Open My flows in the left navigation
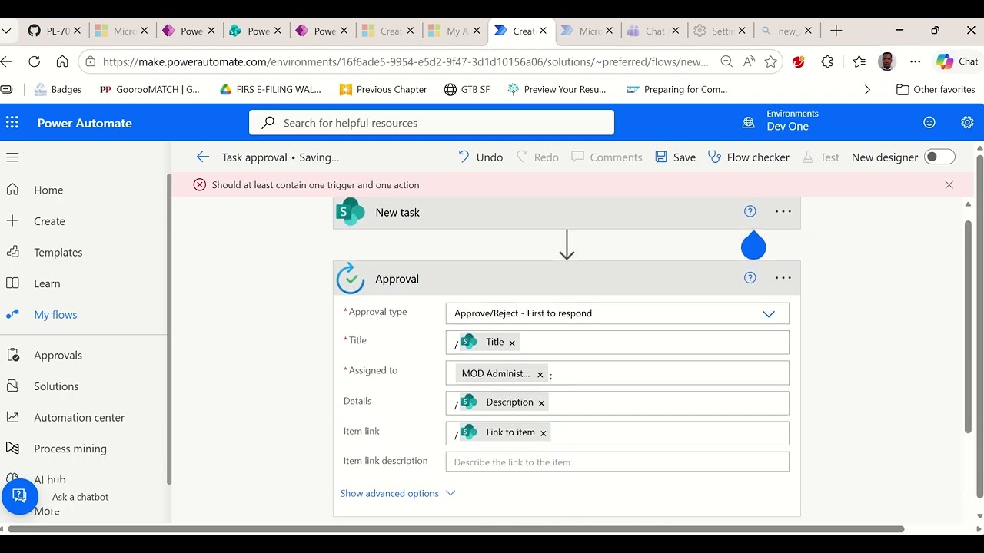 (x=55, y=314)
